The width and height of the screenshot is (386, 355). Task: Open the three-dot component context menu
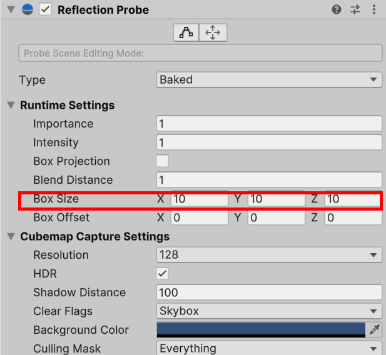tap(374, 10)
